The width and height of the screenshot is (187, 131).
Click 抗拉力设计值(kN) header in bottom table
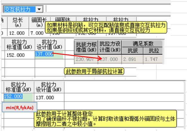coord(49,87)
